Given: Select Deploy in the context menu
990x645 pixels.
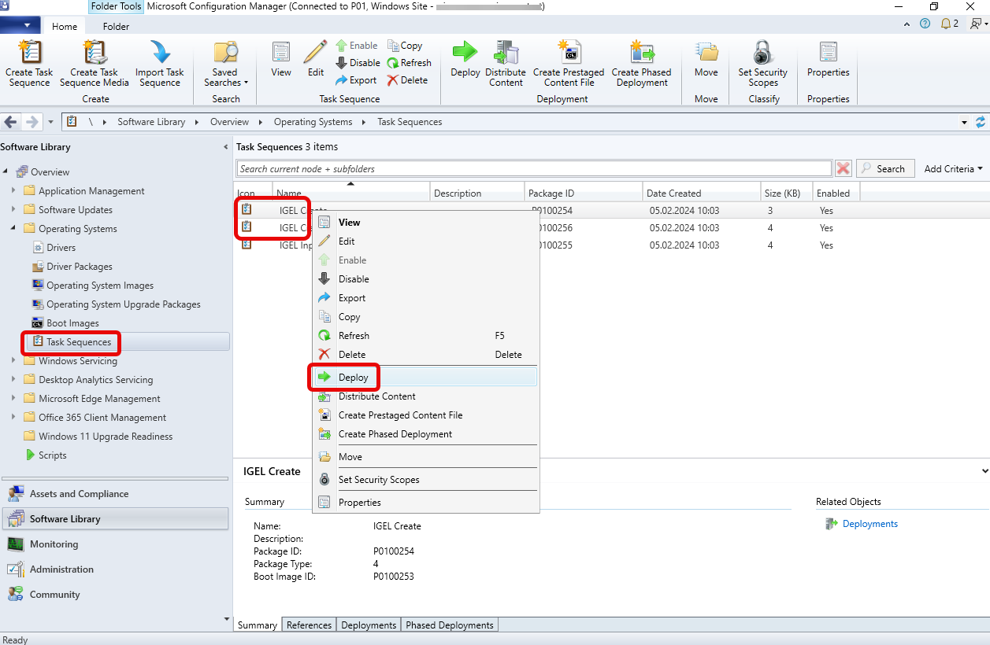Looking at the screenshot, I should [x=354, y=378].
